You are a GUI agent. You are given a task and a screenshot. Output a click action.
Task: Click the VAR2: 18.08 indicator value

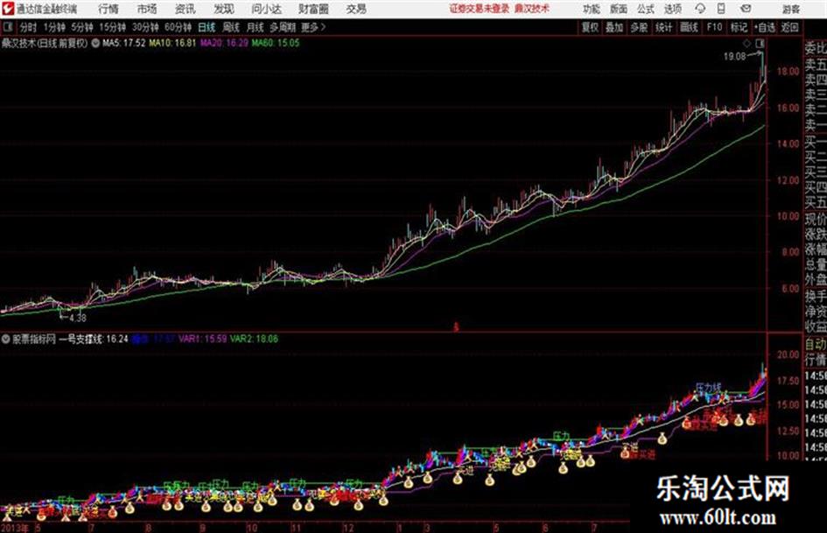click(x=254, y=339)
